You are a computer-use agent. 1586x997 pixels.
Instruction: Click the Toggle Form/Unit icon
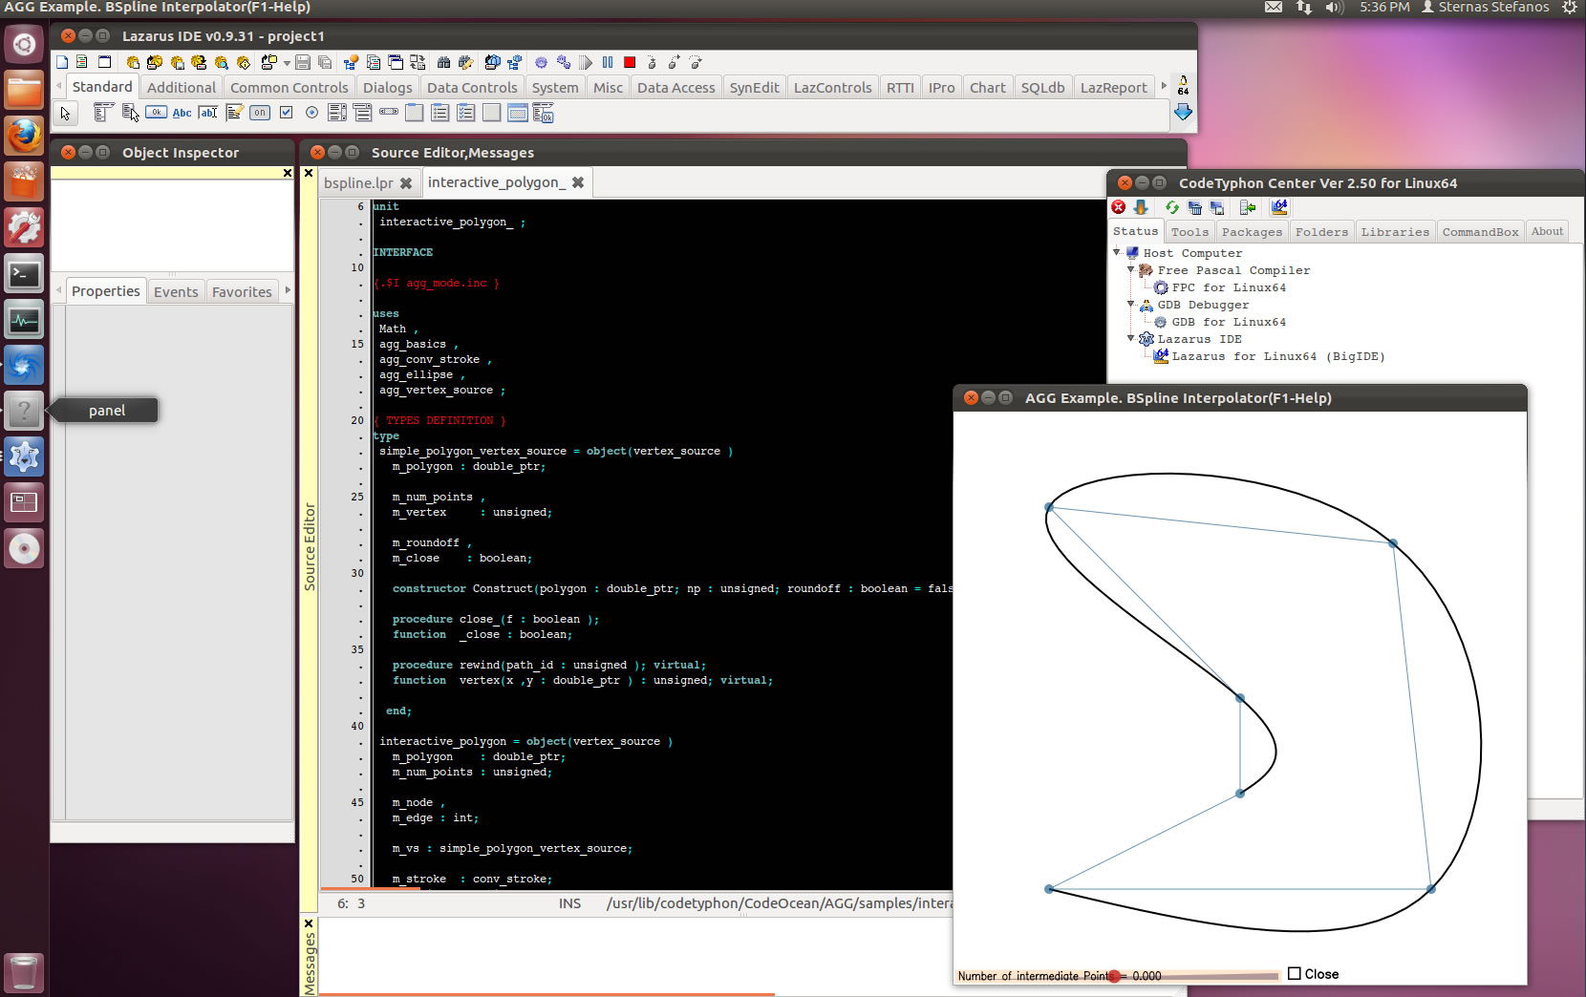click(x=417, y=62)
